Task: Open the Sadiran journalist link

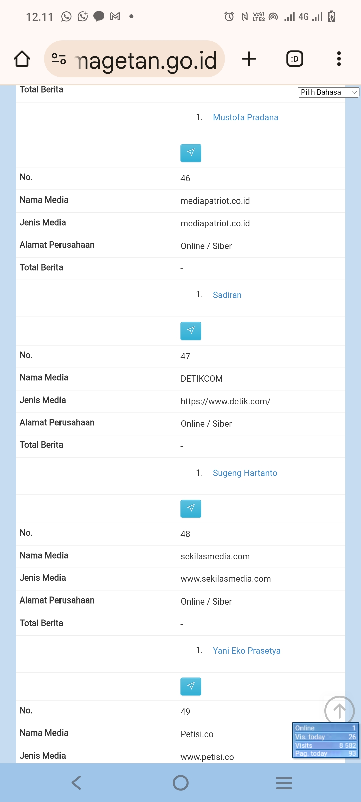Action: tap(227, 295)
